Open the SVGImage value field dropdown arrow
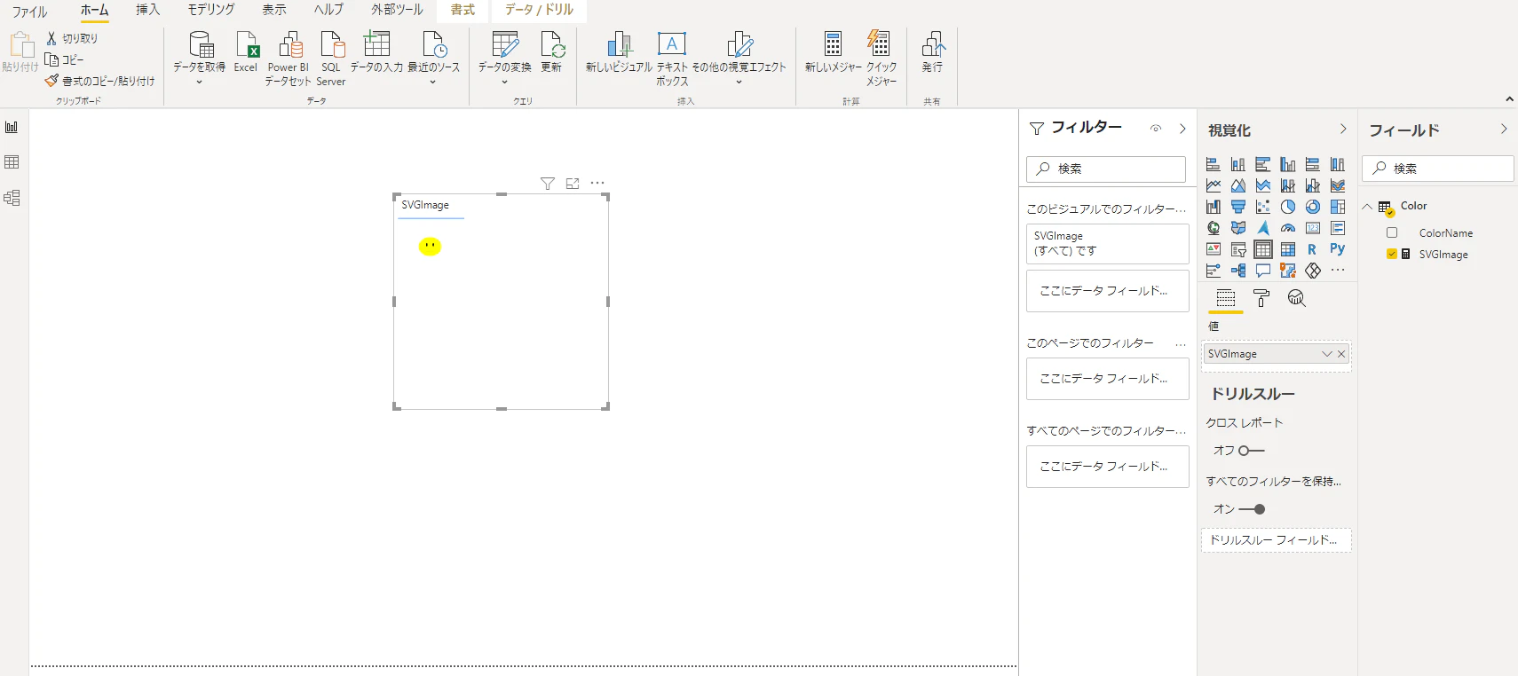 pos(1327,354)
